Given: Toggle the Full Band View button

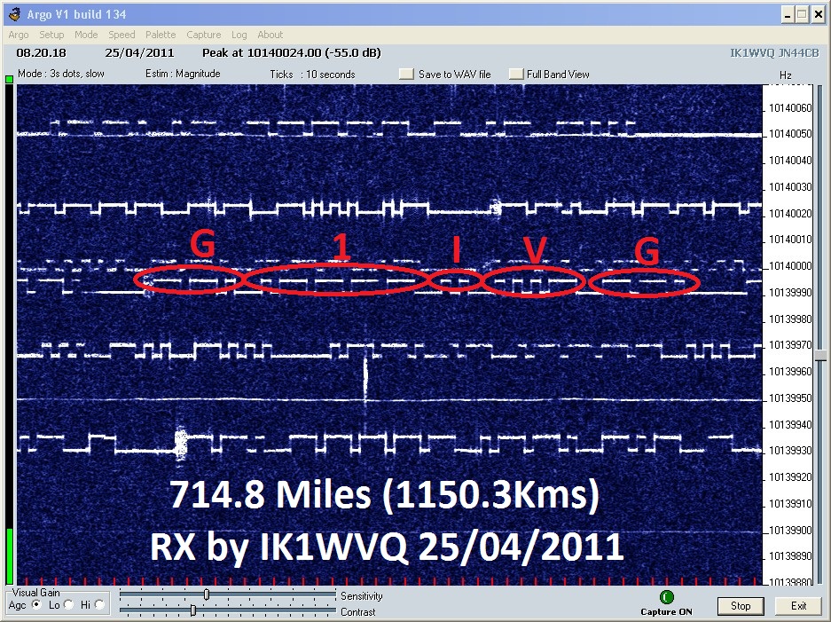Looking at the screenshot, I should (516, 75).
